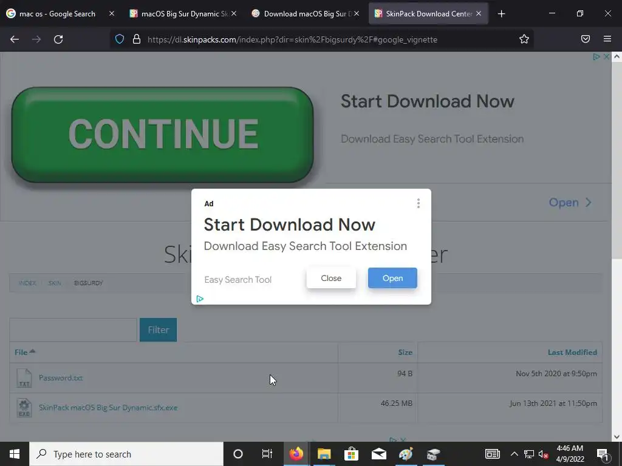Click Open link in banner ad
Viewport: 622px width, 466px height.
(x=570, y=203)
